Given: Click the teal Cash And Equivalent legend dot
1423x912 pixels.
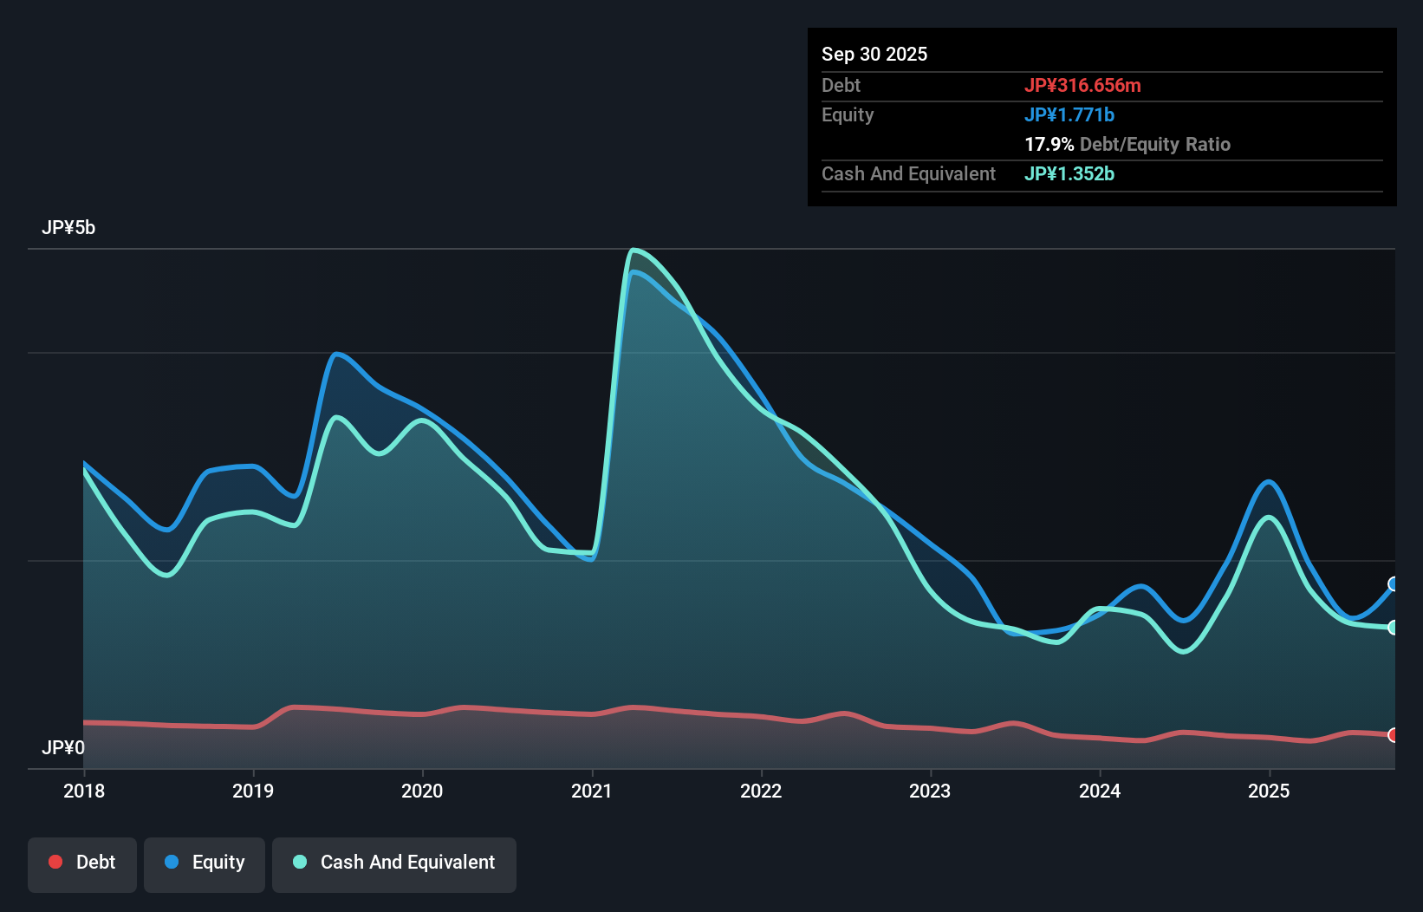Looking at the screenshot, I should [299, 862].
